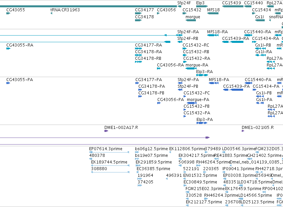The width and height of the screenshot is (283, 207).
Task: Select the EC36385.5prime EST label
Action: coord(153,169)
